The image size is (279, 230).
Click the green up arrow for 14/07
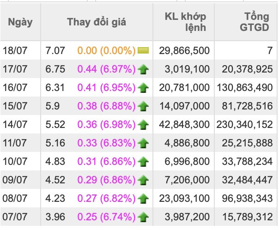tap(143, 125)
